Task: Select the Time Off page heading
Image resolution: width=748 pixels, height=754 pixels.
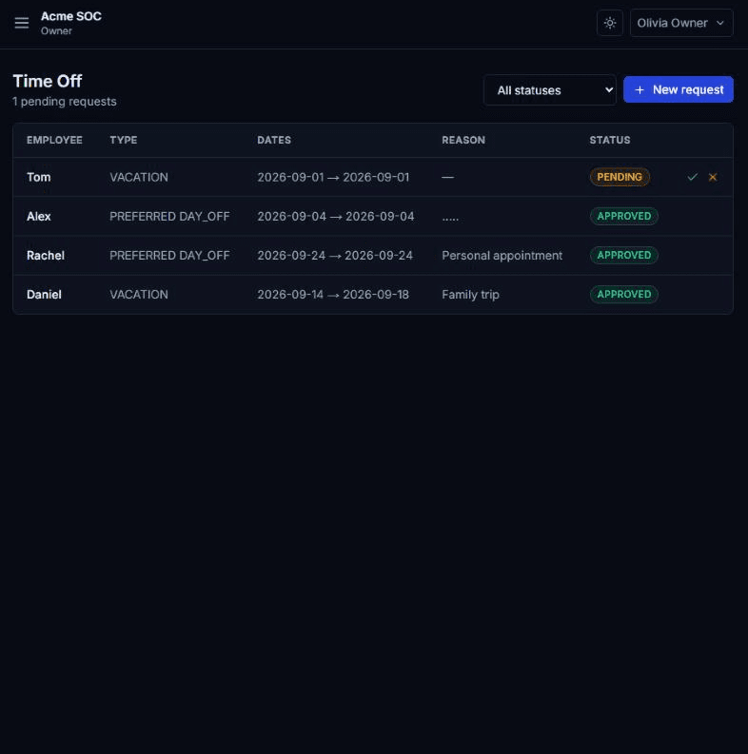Action: pos(48,81)
